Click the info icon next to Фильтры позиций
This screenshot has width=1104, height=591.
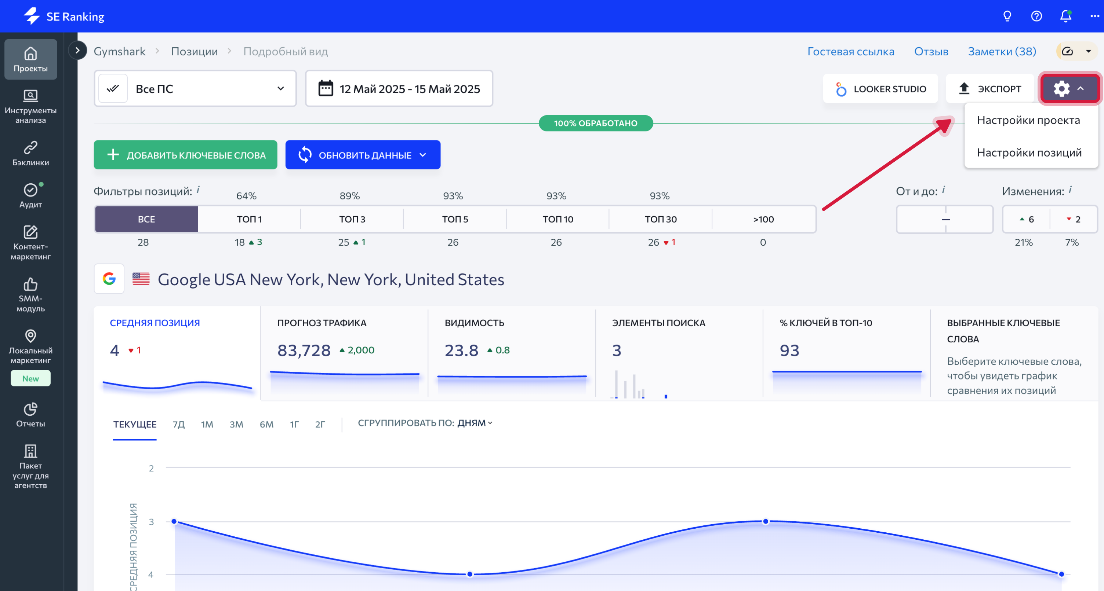coord(198,189)
